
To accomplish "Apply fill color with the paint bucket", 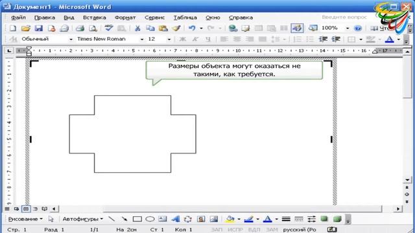I will click(230, 219).
